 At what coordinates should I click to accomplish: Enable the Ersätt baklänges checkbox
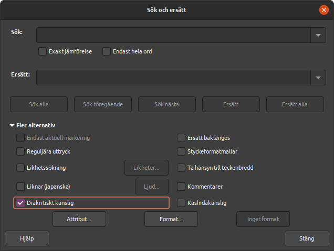pos(181,138)
